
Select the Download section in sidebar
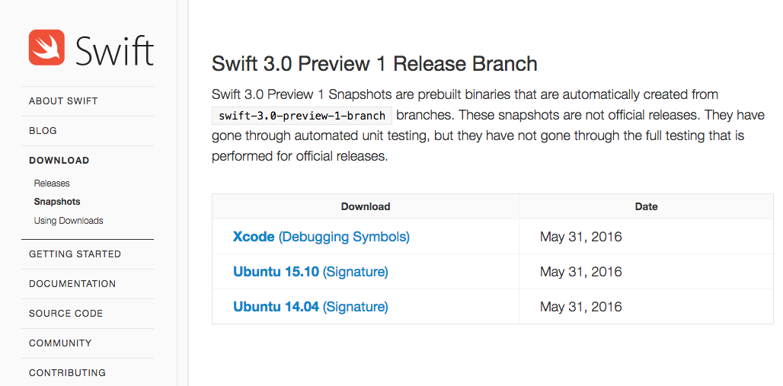pyautogui.click(x=59, y=161)
